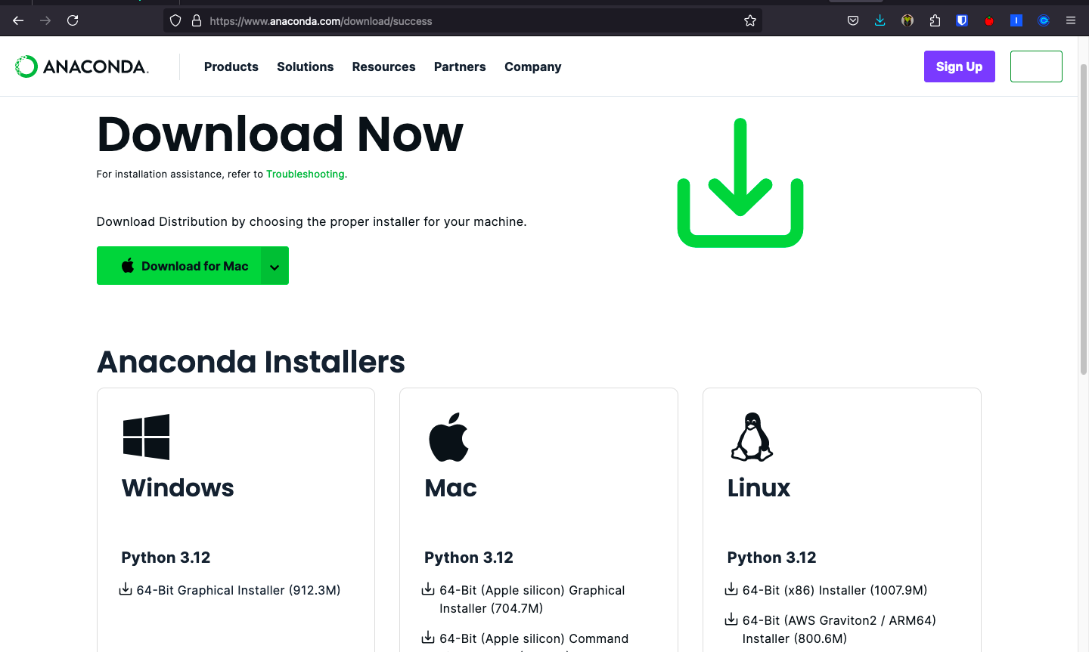The height and width of the screenshot is (652, 1089).
Task: Save page to Pocket
Action: [x=853, y=21]
